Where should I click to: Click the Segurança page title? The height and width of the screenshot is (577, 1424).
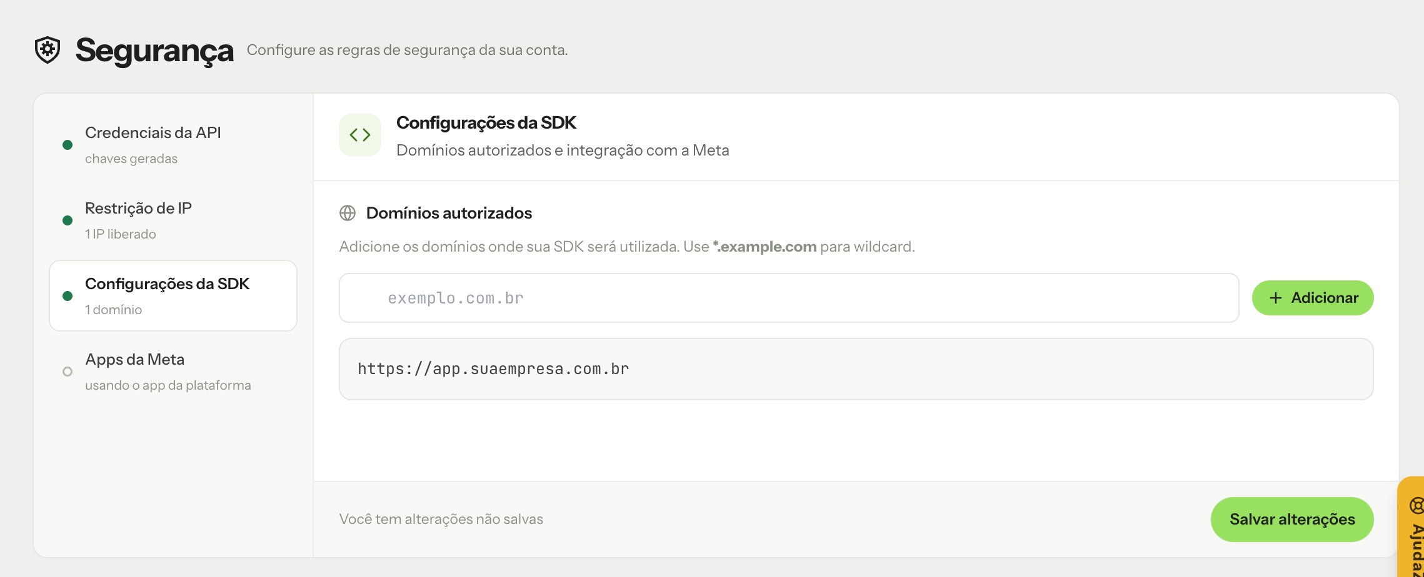click(154, 51)
